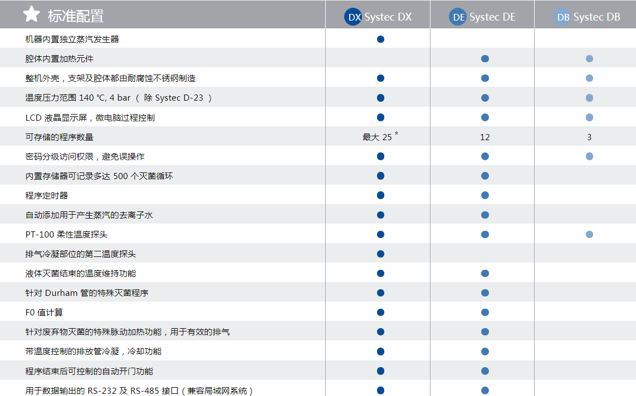Click the Durham tube sterilization program label
This screenshot has width=636, height=396.
[x=87, y=293]
